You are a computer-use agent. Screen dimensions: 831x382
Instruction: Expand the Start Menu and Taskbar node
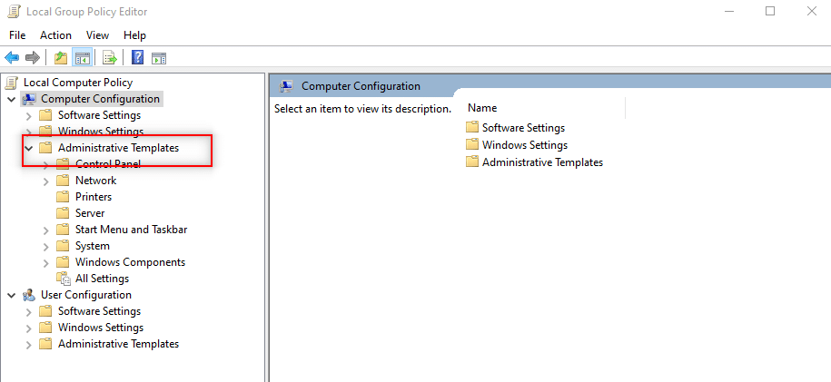(x=46, y=230)
